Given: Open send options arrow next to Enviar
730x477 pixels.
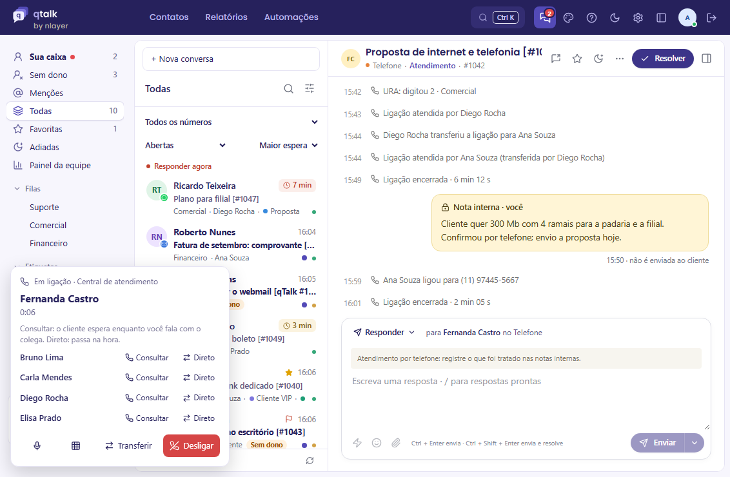Looking at the screenshot, I should click(x=695, y=443).
